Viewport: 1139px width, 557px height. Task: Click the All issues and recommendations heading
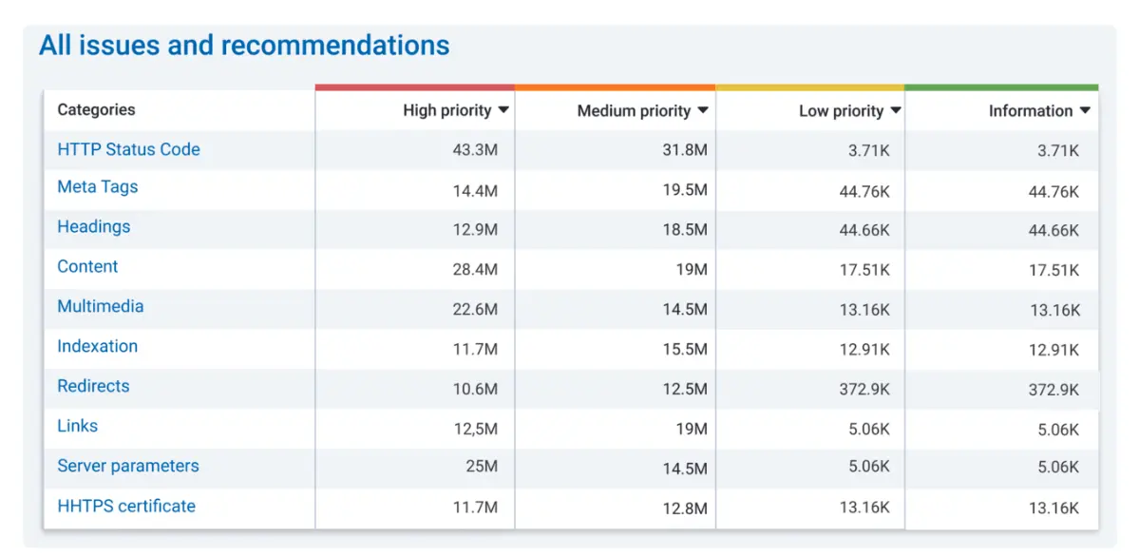coord(244,45)
